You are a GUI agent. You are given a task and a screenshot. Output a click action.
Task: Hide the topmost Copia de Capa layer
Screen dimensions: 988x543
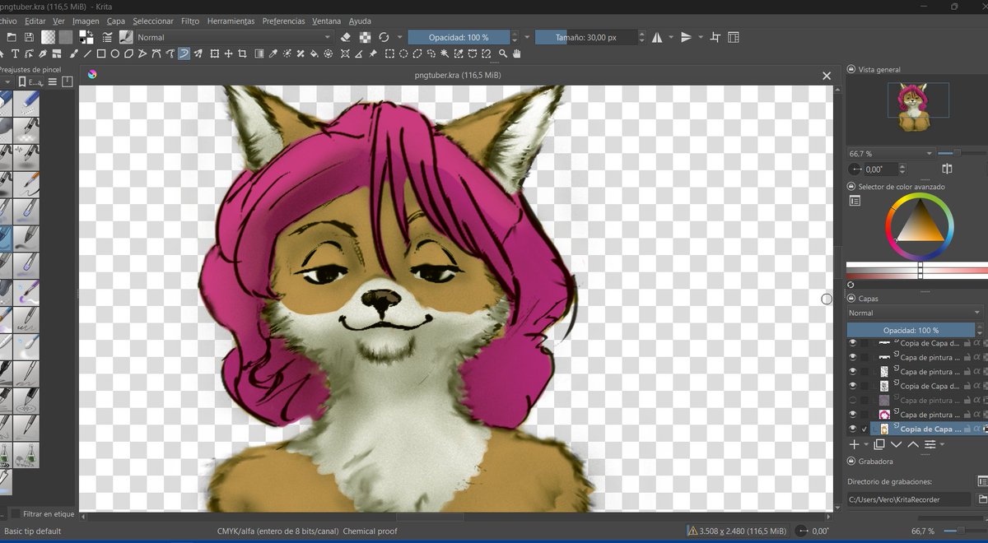[x=852, y=342]
